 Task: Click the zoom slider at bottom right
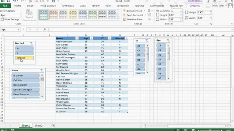pyautogui.click(x=210, y=130)
